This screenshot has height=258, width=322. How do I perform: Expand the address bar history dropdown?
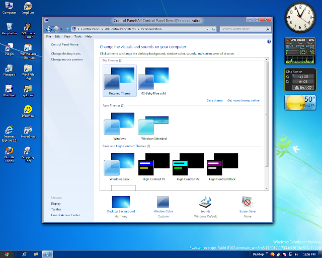click(x=207, y=29)
